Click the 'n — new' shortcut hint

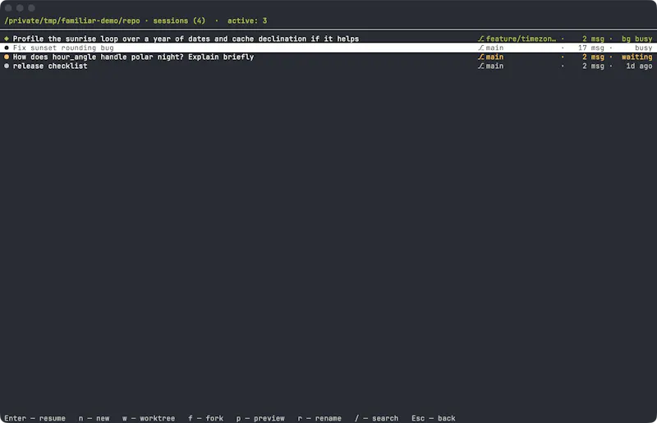coord(94,418)
